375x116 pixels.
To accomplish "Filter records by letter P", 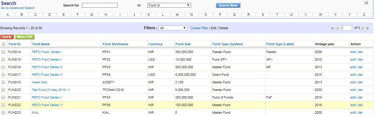I will (x=220, y=15).
